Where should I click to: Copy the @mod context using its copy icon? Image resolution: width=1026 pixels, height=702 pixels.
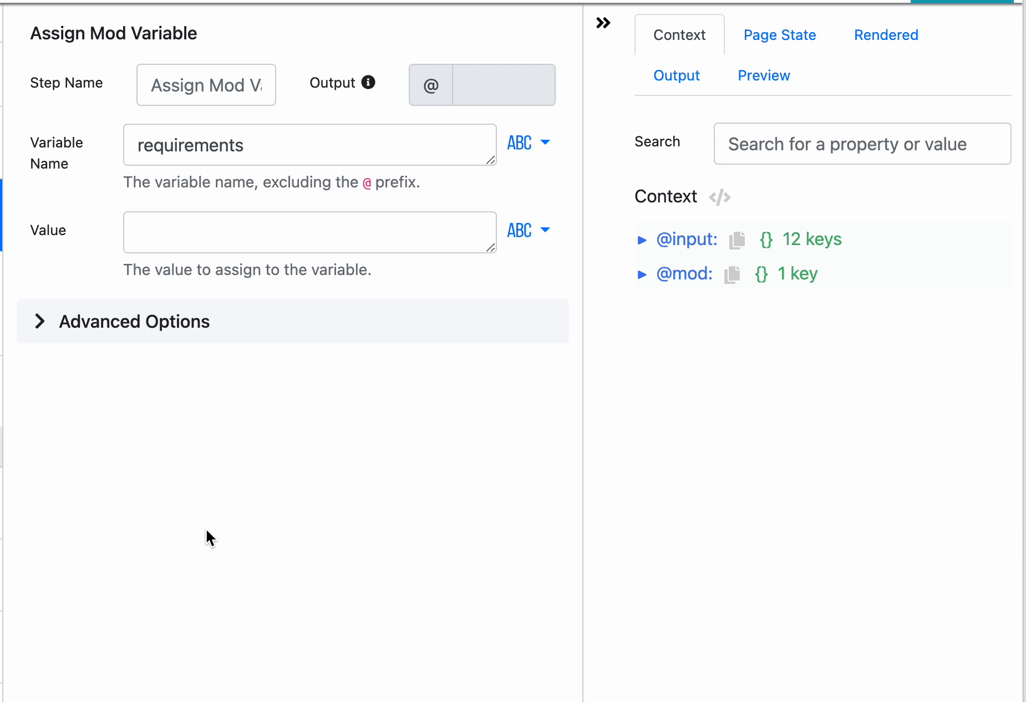732,274
